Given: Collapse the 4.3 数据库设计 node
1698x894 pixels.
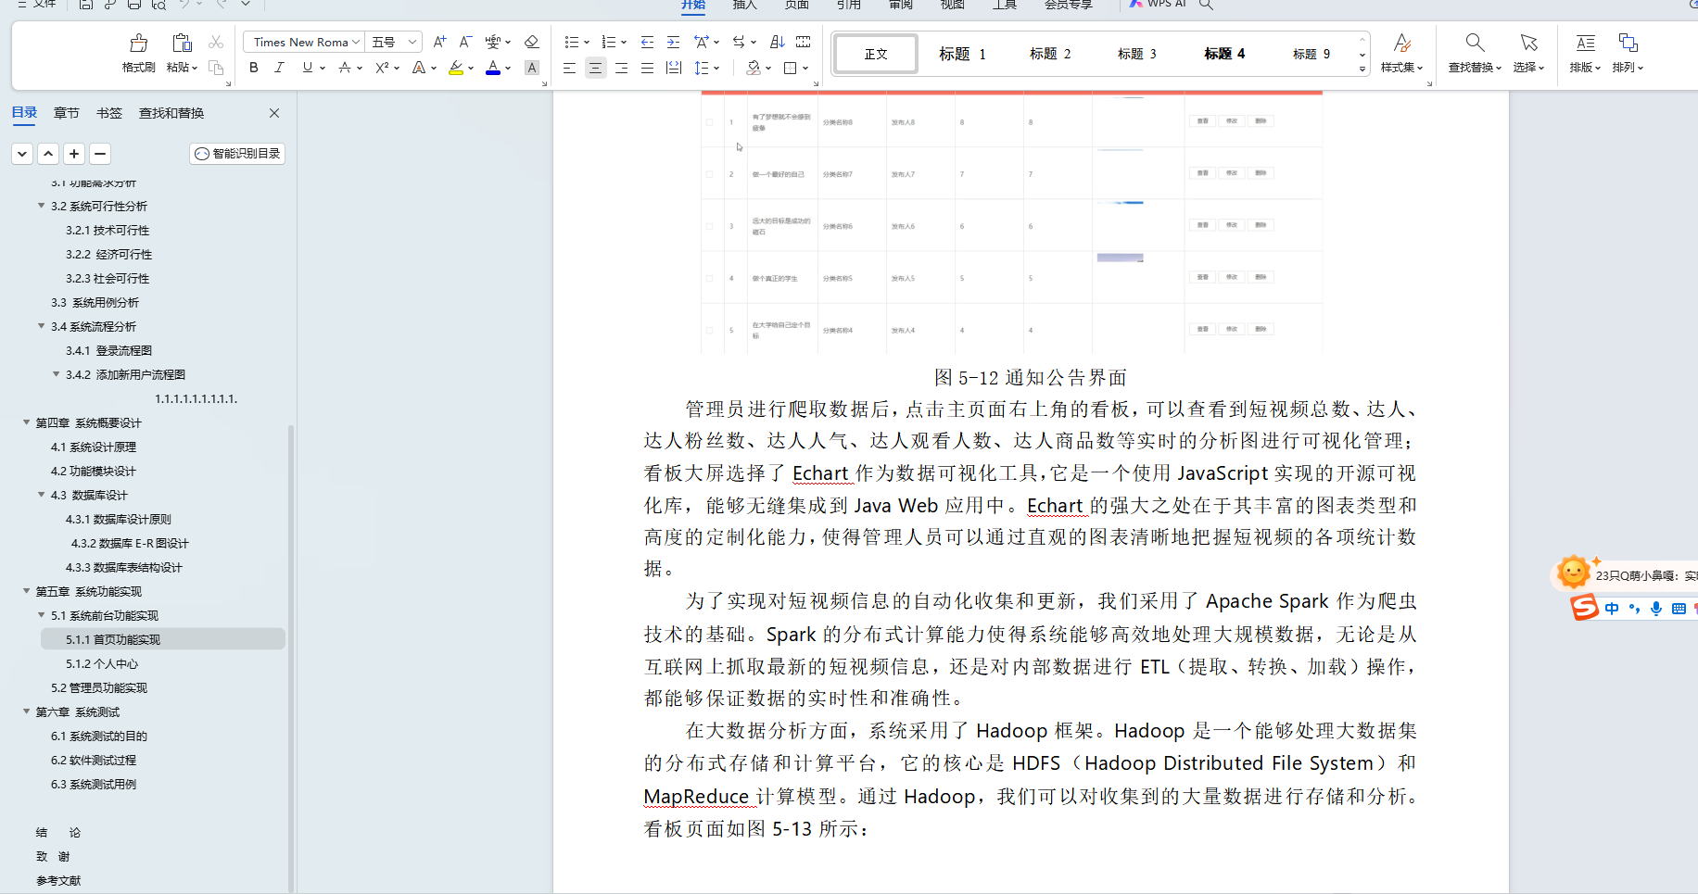Looking at the screenshot, I should 41,495.
